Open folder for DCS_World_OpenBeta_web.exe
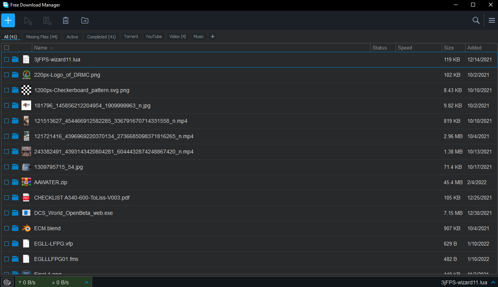This screenshot has width=498, height=287. pyautogui.click(x=15, y=213)
